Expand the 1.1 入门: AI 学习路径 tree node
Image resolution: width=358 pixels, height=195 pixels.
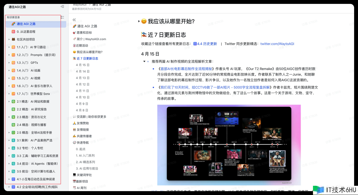(x=9, y=47)
